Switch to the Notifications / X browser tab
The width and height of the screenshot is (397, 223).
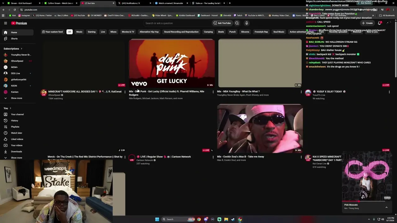(133, 3)
